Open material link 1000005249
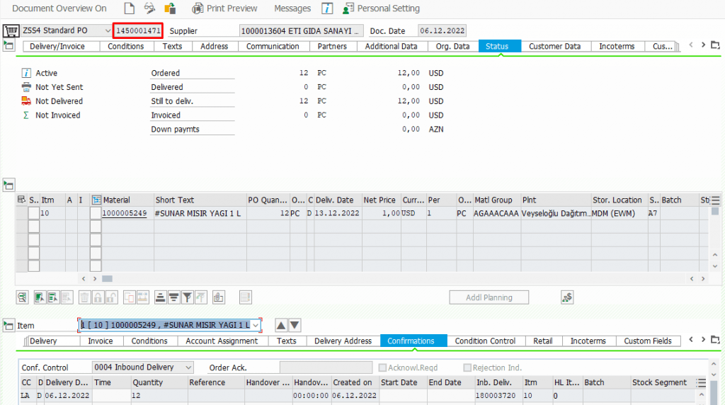 [125, 213]
